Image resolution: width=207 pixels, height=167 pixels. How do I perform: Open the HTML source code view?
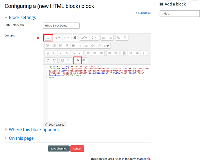pos(77,60)
